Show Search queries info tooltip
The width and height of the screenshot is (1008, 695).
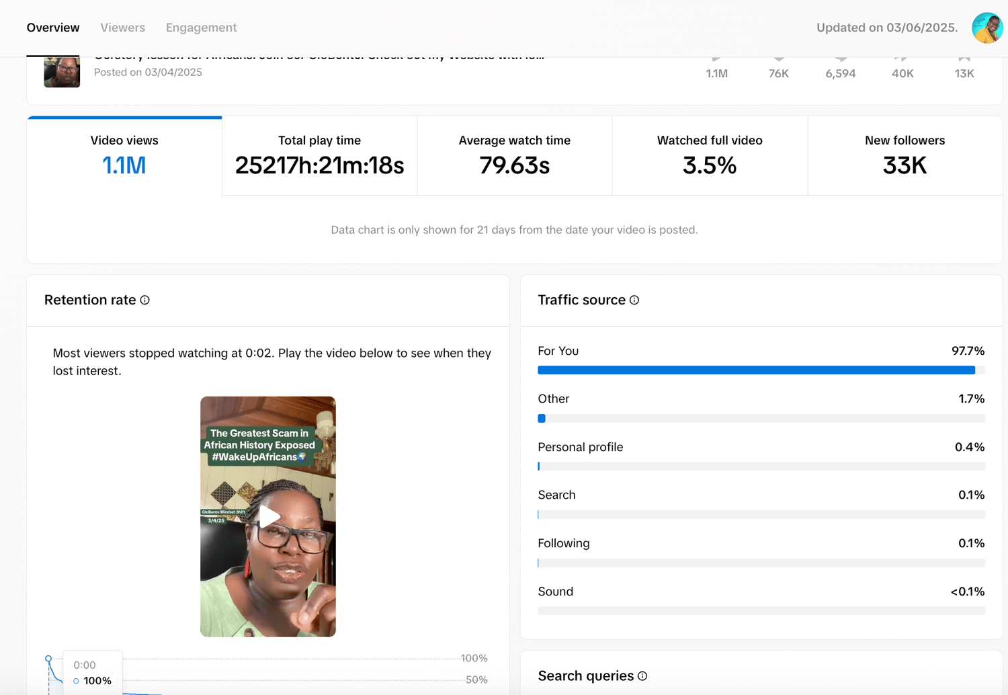pyautogui.click(x=642, y=676)
